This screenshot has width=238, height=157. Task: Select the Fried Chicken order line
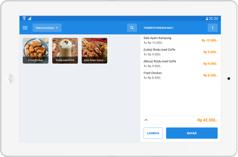(x=180, y=75)
